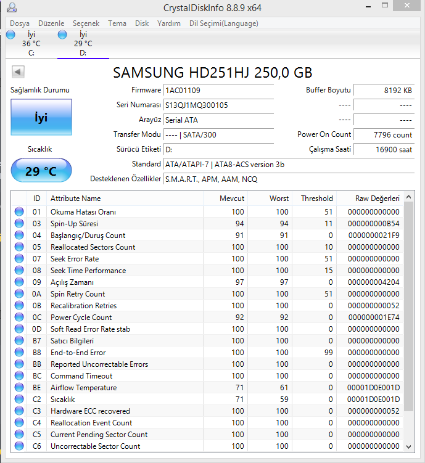
Task: Click the Power On Count 7796 value
Action: [384, 134]
